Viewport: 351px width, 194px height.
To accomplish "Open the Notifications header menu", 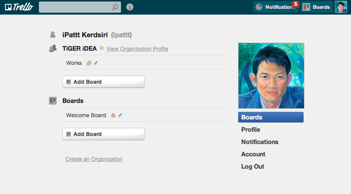I will point(275,7).
